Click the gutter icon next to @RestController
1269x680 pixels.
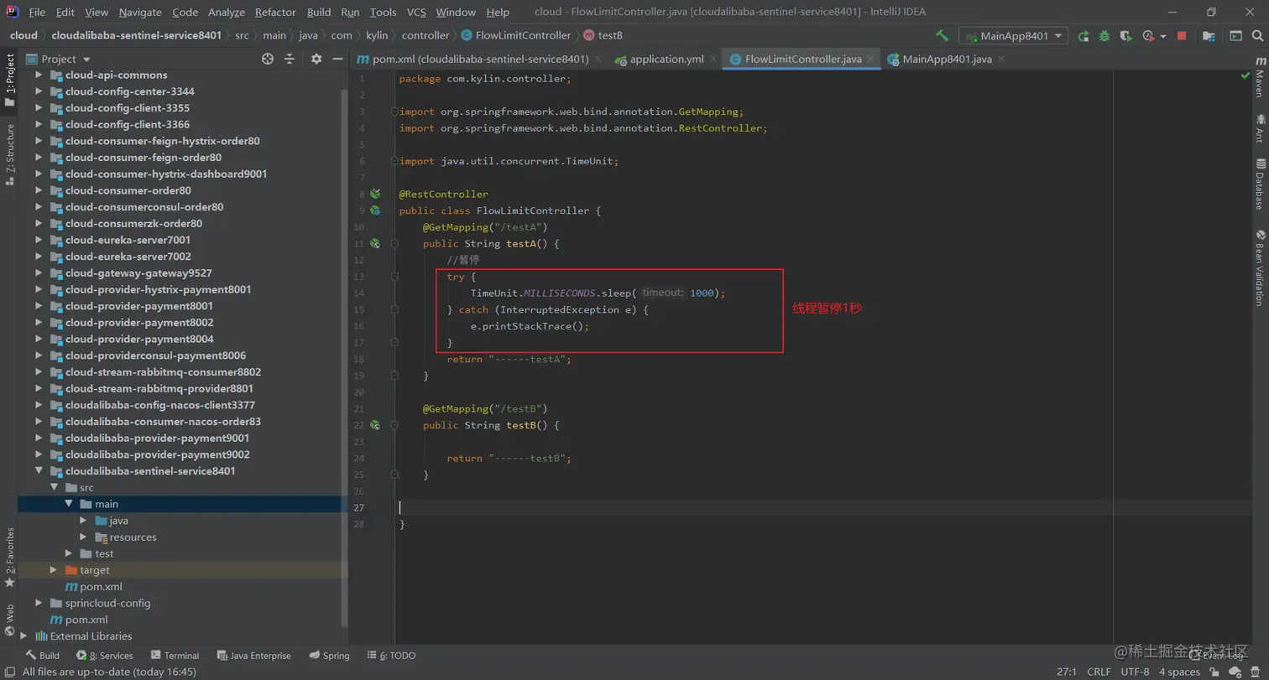(375, 194)
